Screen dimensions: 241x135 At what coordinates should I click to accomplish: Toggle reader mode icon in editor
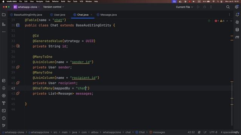coord(209,21)
